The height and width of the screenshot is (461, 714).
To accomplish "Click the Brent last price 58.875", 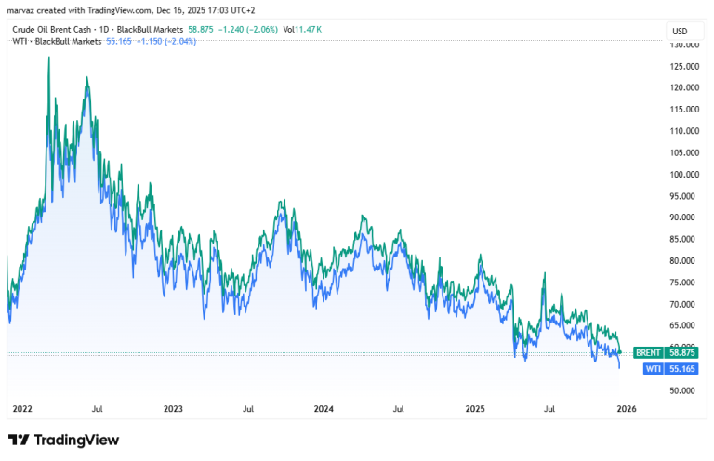I will tap(201, 29).
